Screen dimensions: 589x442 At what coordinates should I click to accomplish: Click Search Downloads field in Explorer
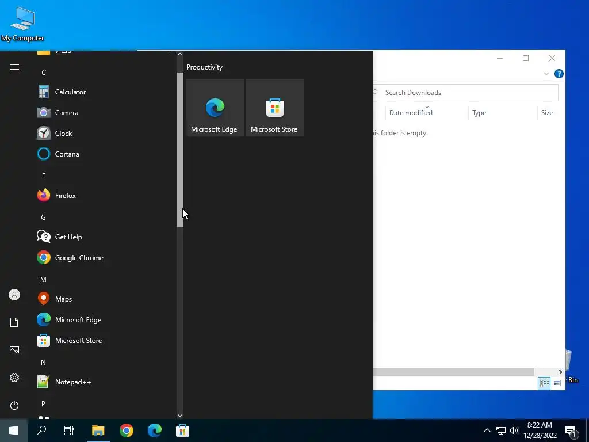point(466,93)
